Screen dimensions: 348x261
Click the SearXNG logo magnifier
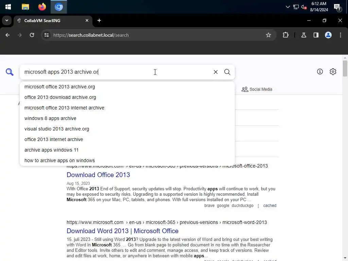tap(10, 72)
